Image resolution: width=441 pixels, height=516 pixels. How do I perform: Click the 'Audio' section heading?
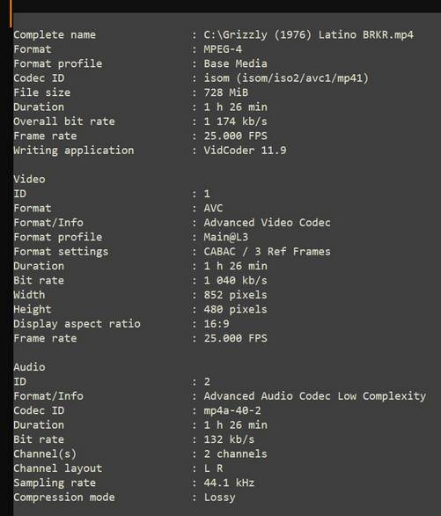tap(29, 367)
